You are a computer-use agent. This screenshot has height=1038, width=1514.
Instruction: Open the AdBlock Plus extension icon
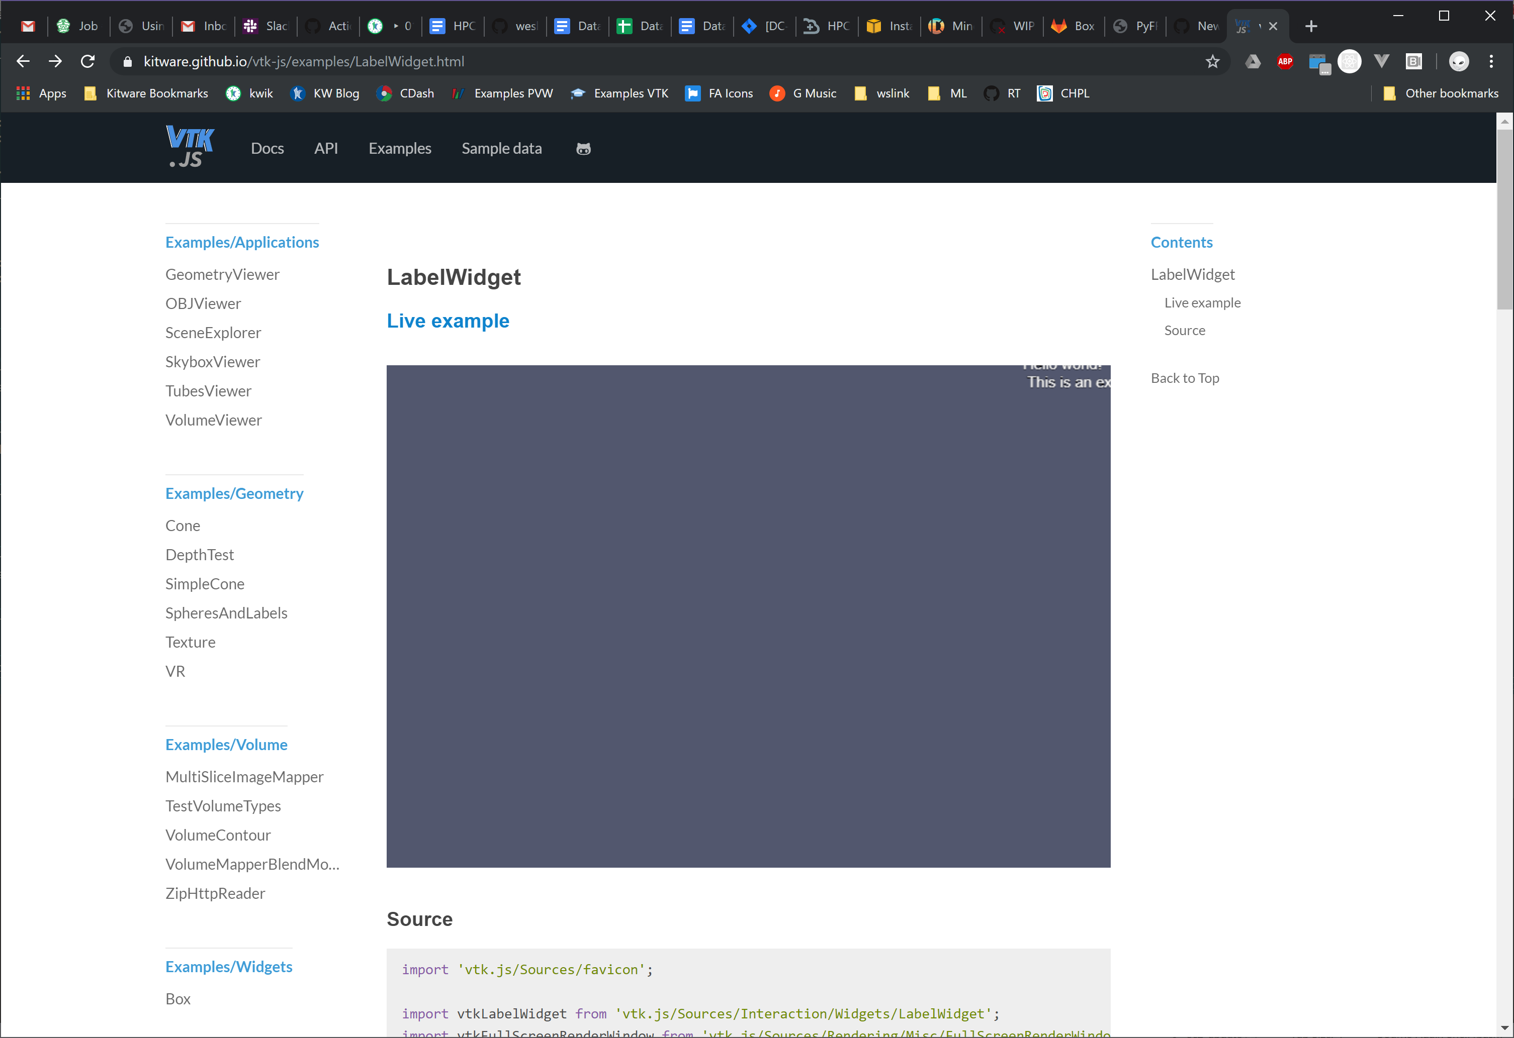[x=1285, y=61]
